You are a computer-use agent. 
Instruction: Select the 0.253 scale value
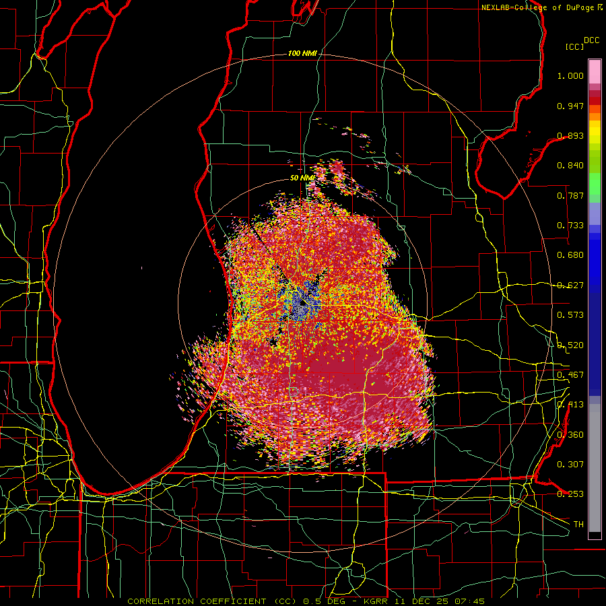570,494
